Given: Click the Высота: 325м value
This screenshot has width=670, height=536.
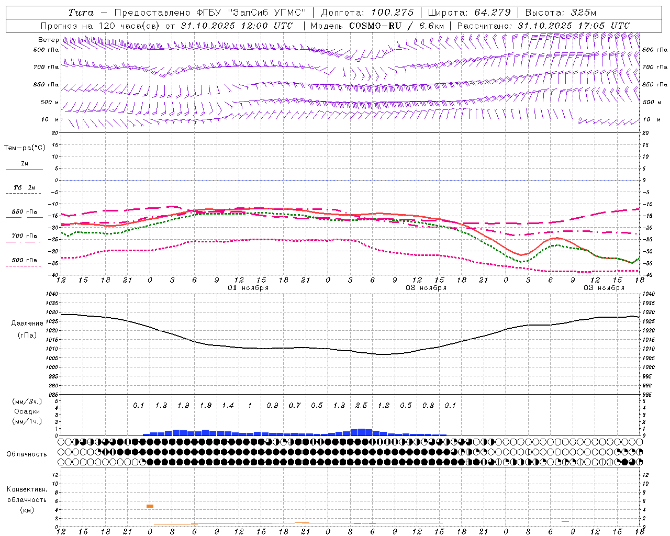Looking at the screenshot, I should pos(561,13).
